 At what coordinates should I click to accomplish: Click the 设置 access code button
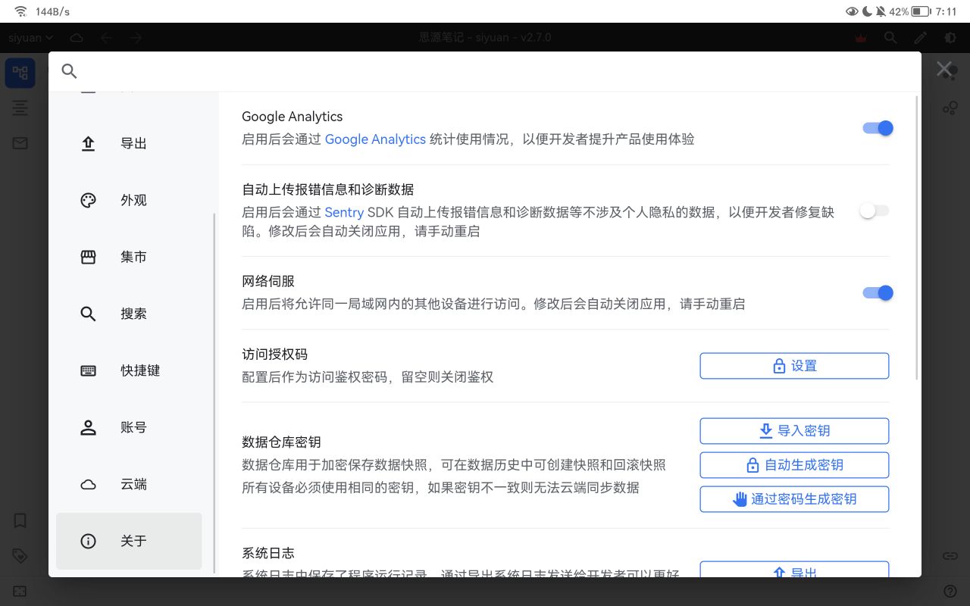794,366
